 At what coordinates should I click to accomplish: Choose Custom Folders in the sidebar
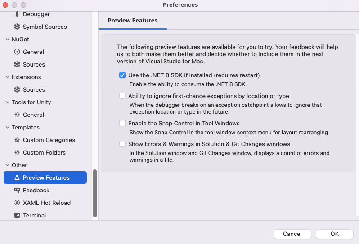44,152
